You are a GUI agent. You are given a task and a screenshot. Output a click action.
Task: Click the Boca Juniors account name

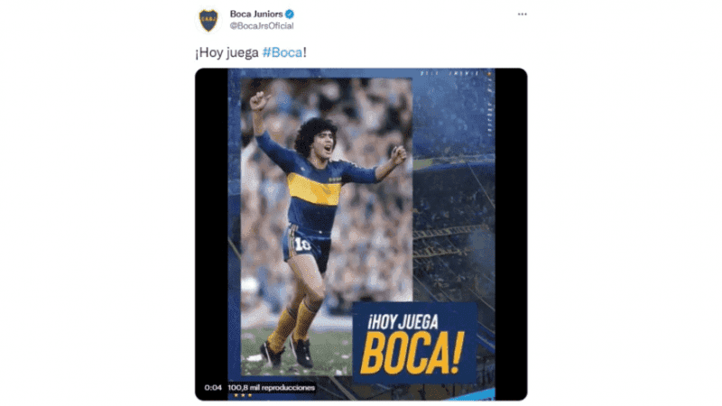256,14
